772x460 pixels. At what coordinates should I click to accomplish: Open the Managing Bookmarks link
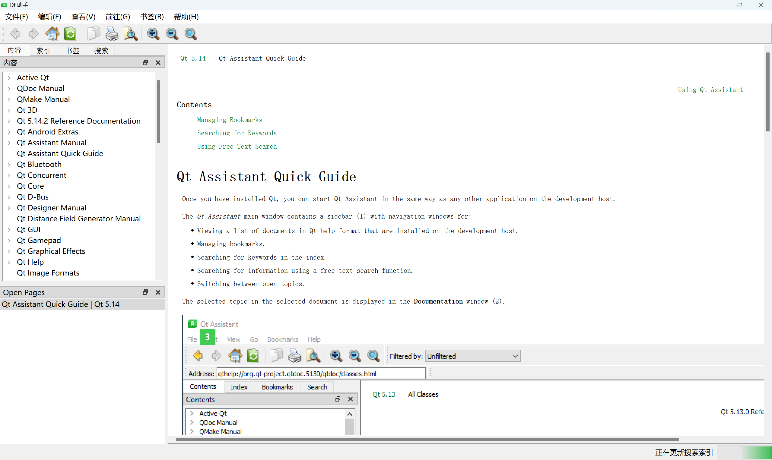click(229, 120)
